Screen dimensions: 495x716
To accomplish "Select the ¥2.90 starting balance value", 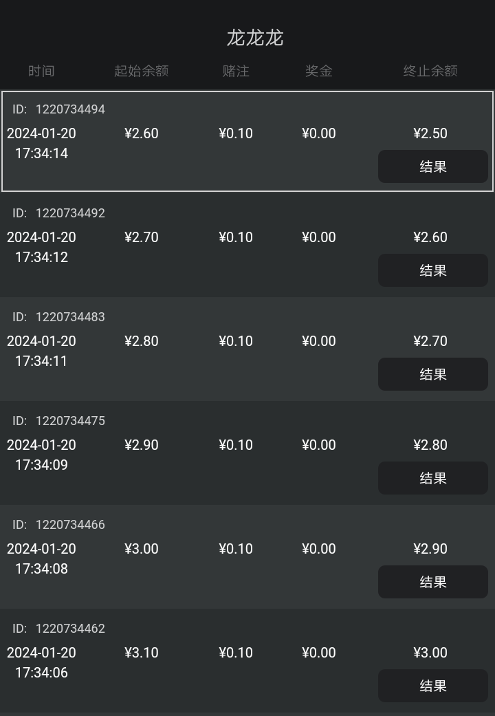I will [142, 445].
